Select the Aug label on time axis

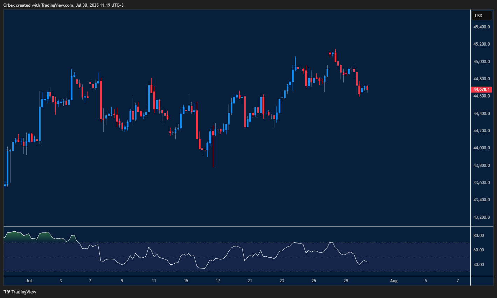(394, 281)
